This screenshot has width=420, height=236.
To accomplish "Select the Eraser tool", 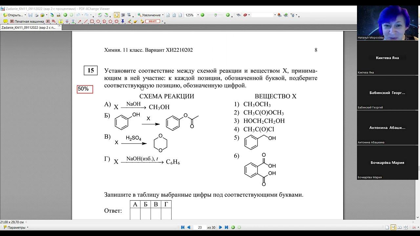I will coord(136,21).
